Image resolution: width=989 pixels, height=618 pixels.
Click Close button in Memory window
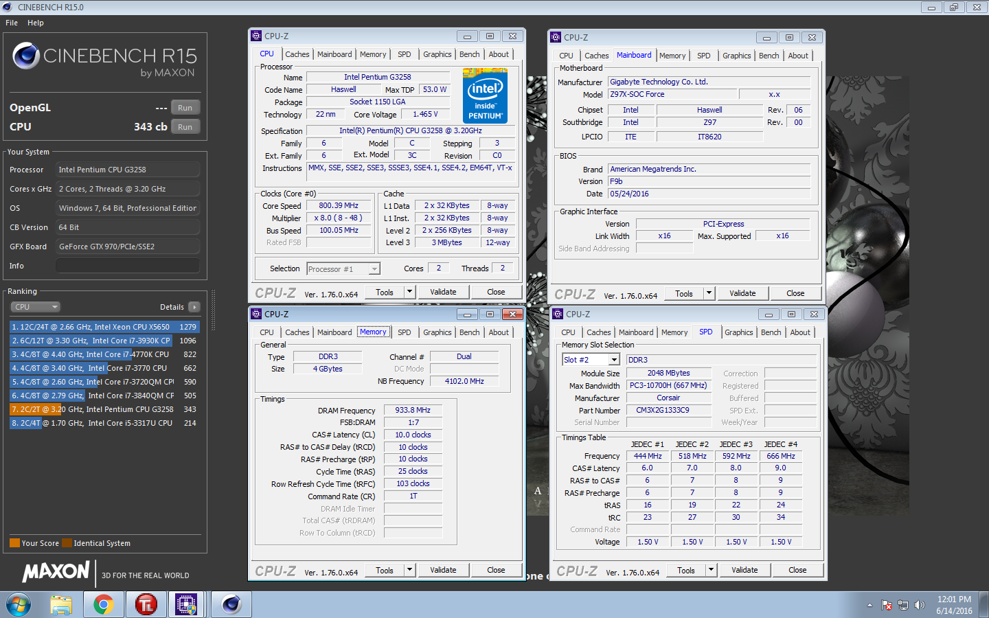tap(496, 570)
